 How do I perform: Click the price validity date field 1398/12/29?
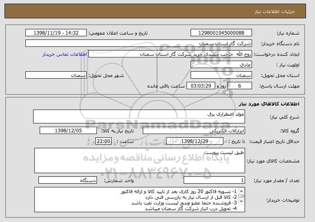[195, 141]
